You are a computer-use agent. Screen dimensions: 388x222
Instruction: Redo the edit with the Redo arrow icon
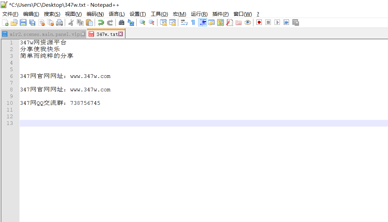point(110,23)
